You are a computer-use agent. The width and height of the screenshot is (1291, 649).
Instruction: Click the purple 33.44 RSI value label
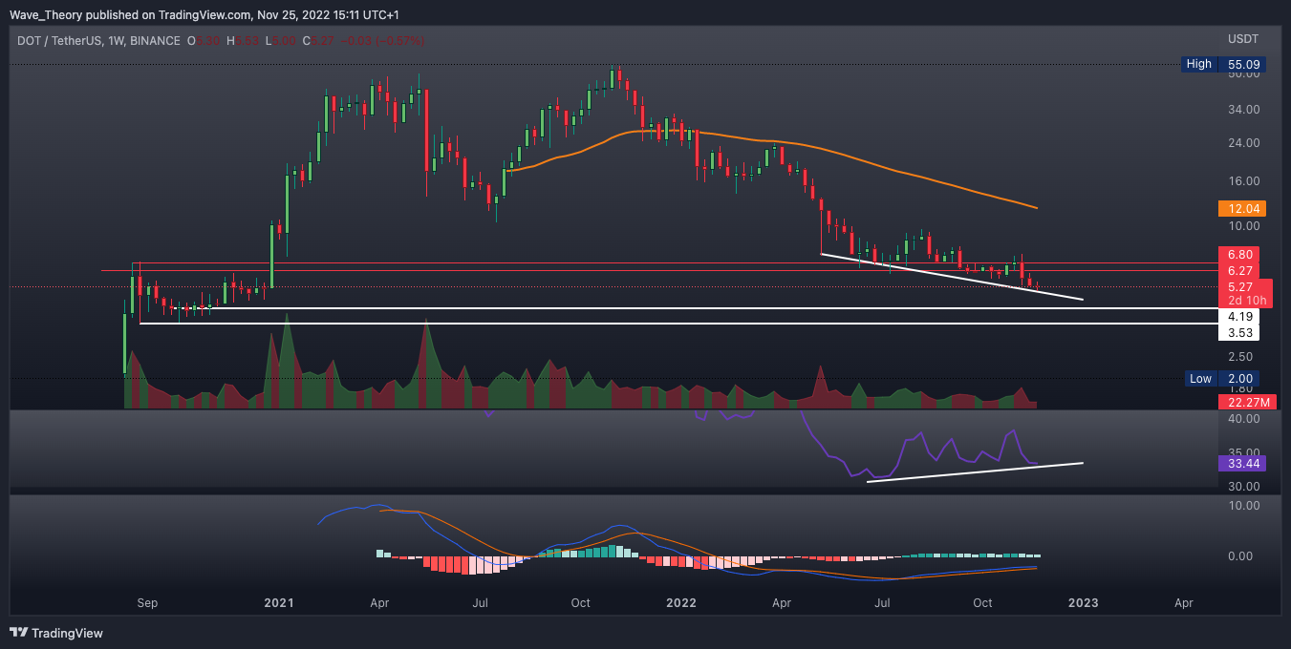[1238, 464]
